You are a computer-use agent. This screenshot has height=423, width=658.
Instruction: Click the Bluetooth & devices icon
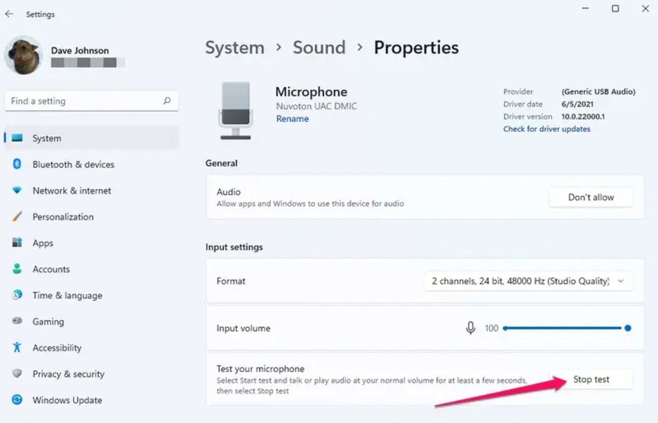(17, 164)
